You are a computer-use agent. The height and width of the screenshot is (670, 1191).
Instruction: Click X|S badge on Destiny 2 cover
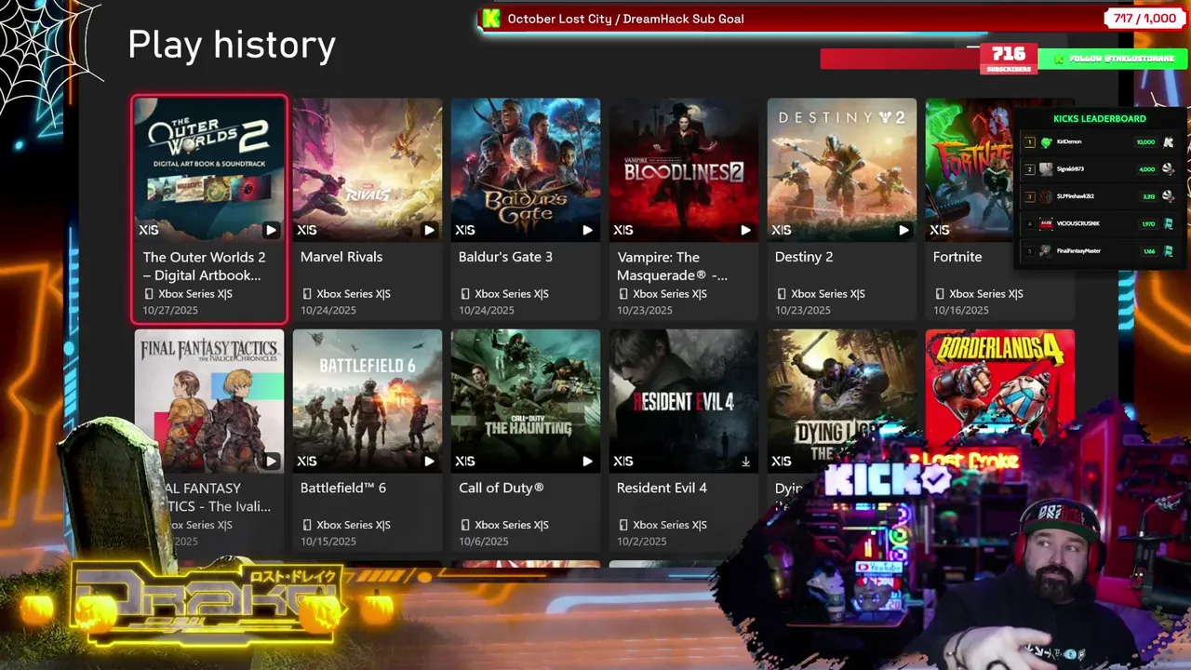point(782,230)
